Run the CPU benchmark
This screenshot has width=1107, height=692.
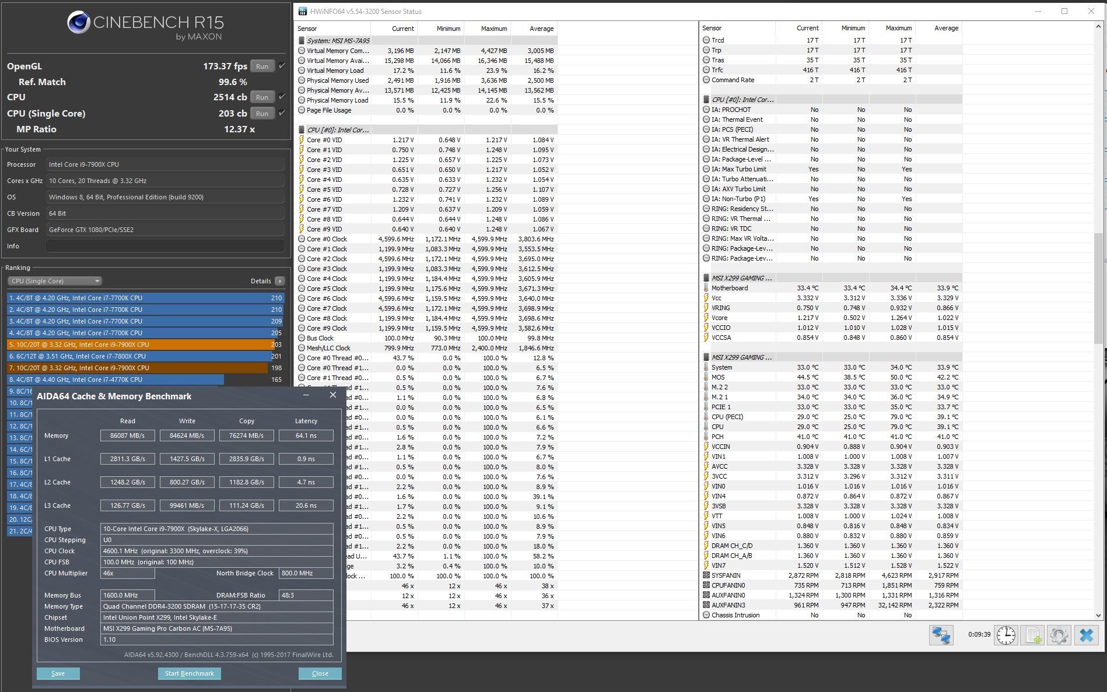(x=262, y=97)
